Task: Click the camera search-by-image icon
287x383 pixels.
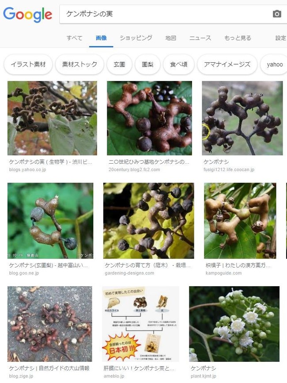Action: 277,14
